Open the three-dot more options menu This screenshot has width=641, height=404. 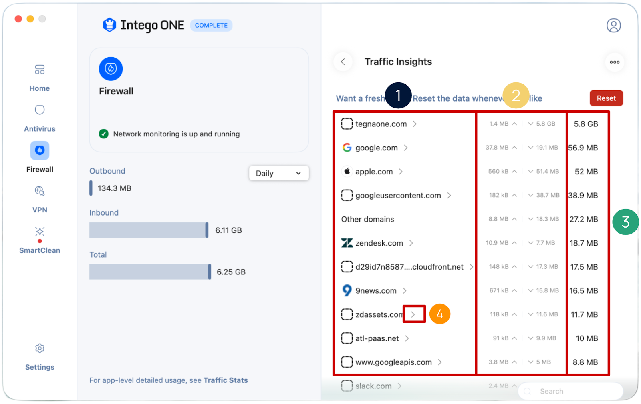(615, 62)
